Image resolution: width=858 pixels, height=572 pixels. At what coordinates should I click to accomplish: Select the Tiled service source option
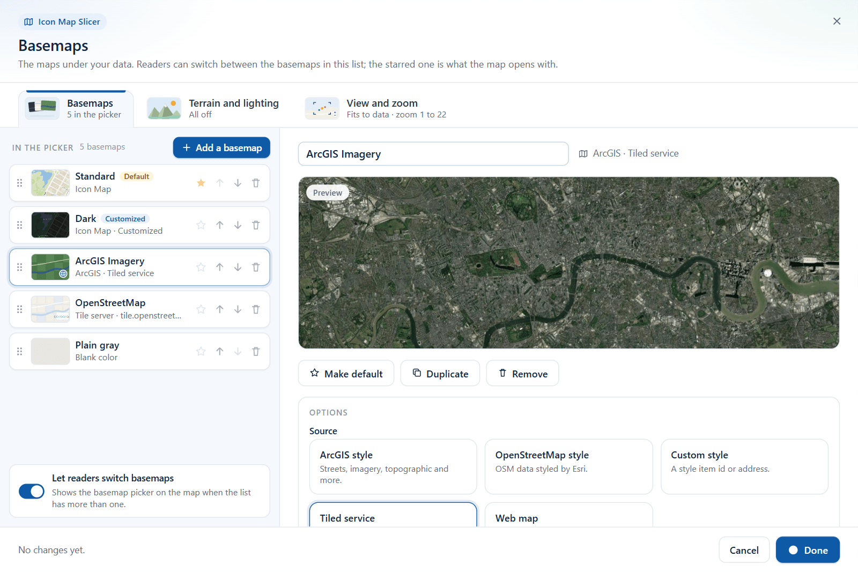tap(393, 515)
